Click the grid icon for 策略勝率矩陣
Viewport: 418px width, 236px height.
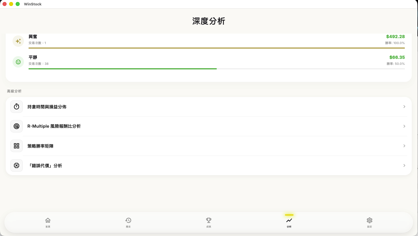click(x=17, y=146)
